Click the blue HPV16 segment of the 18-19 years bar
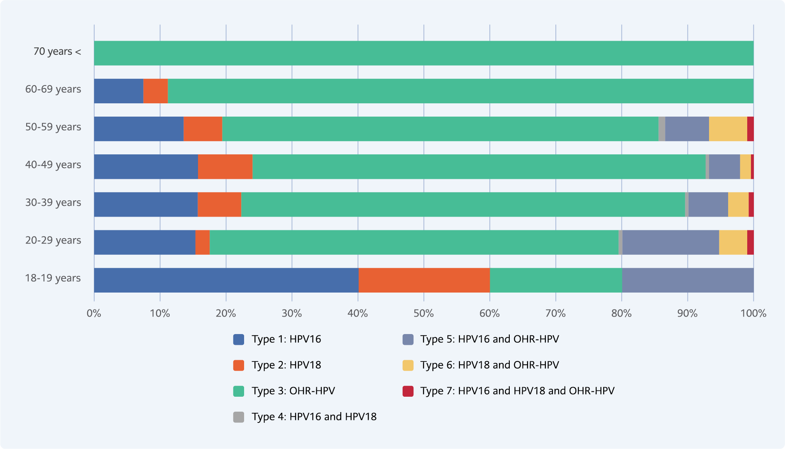The width and height of the screenshot is (785, 449). pyautogui.click(x=226, y=280)
